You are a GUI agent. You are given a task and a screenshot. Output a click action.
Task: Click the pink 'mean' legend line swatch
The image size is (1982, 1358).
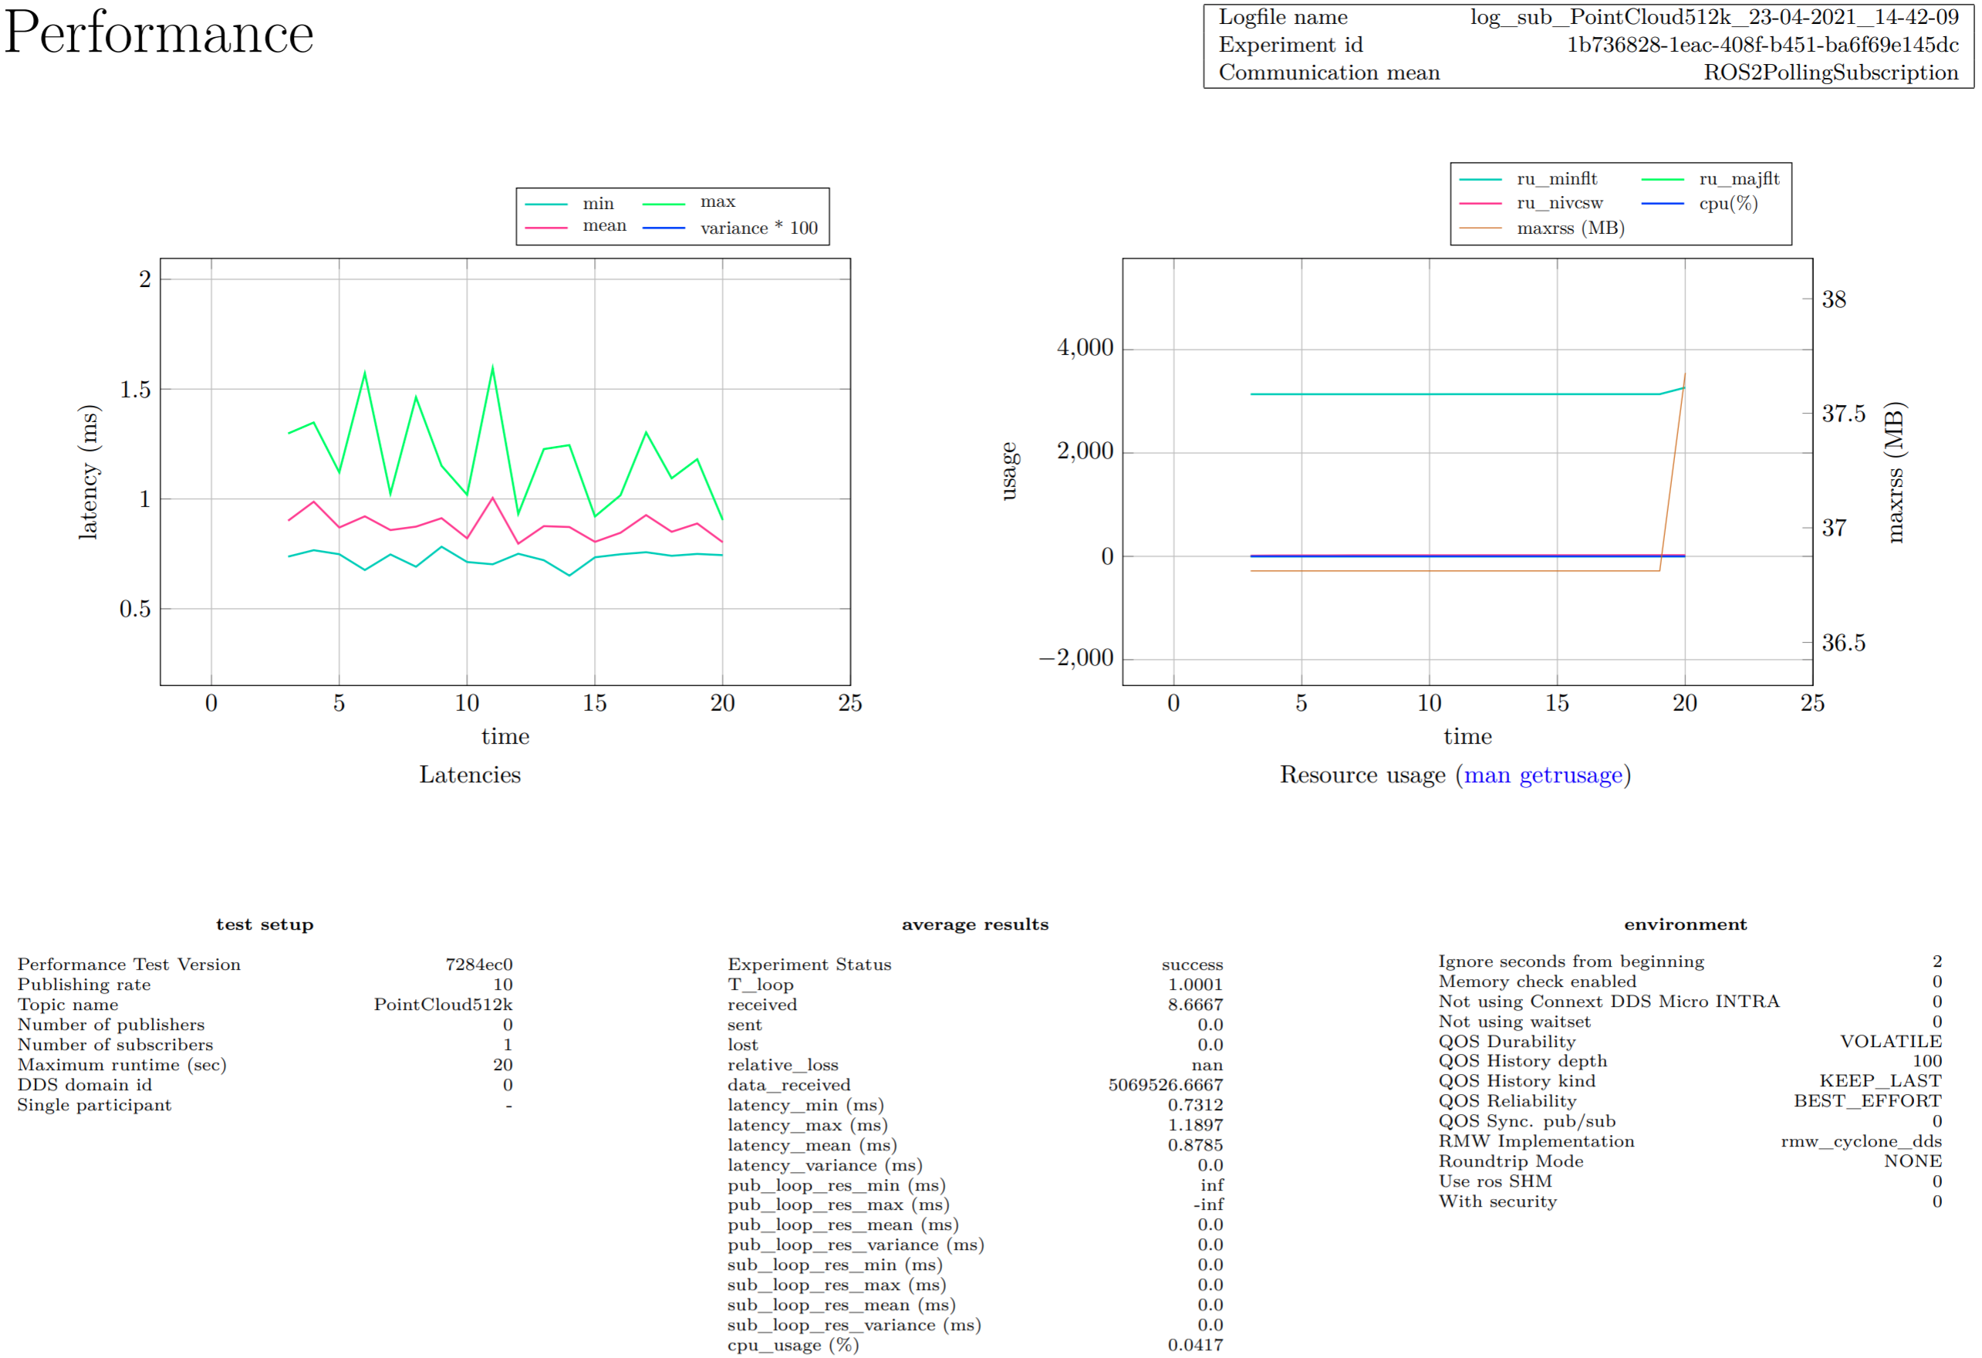545,228
